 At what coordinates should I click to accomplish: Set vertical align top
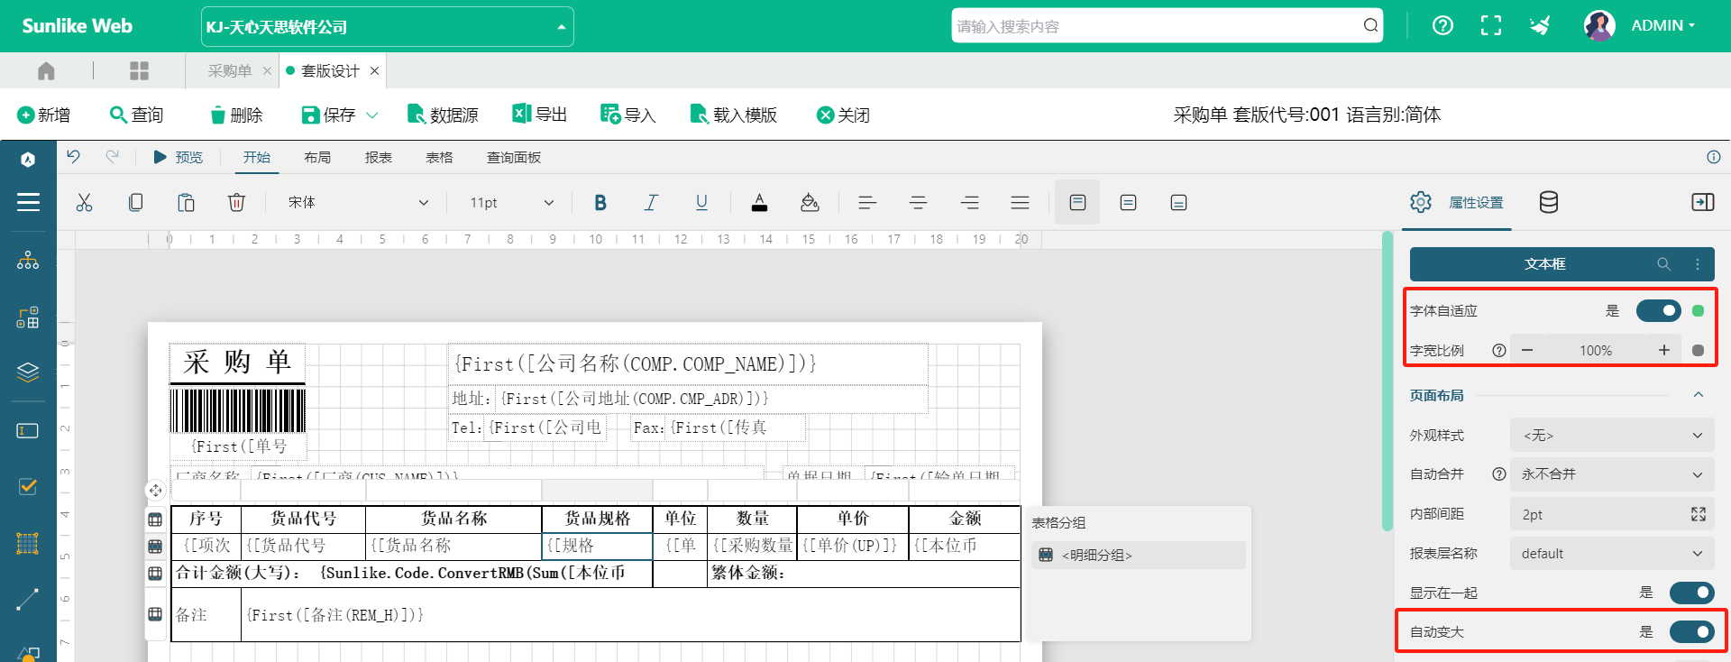tap(1077, 203)
